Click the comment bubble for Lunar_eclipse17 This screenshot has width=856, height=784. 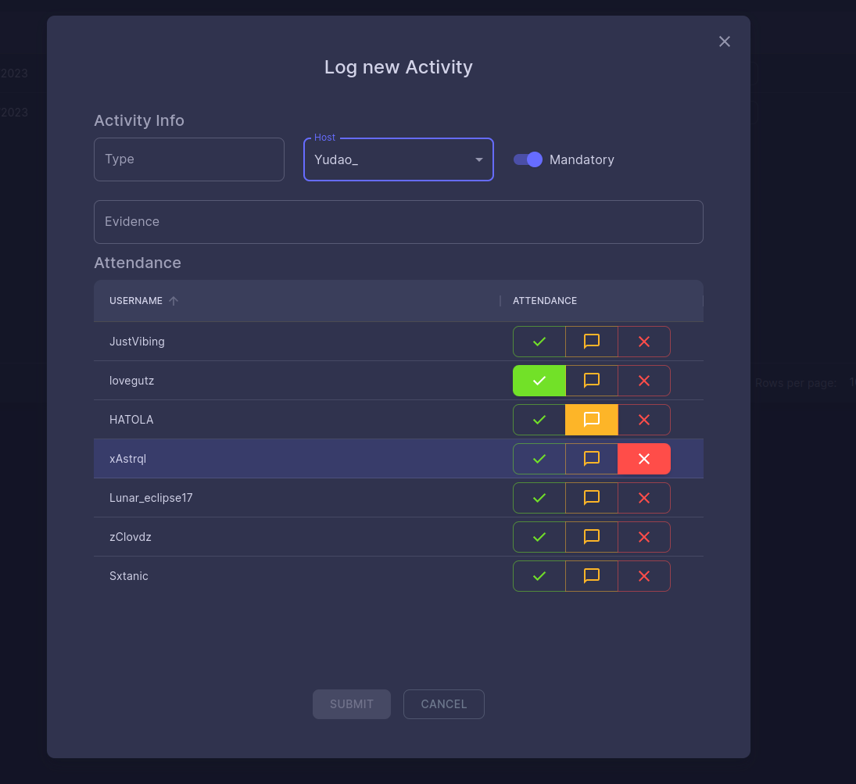pos(591,498)
